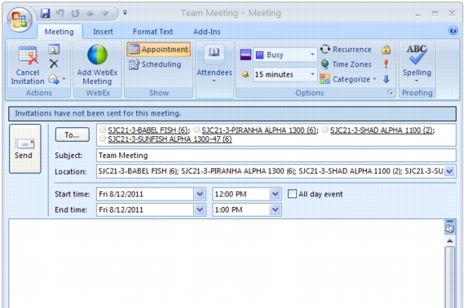
Task: Select the Appointment view button
Action: (x=159, y=50)
